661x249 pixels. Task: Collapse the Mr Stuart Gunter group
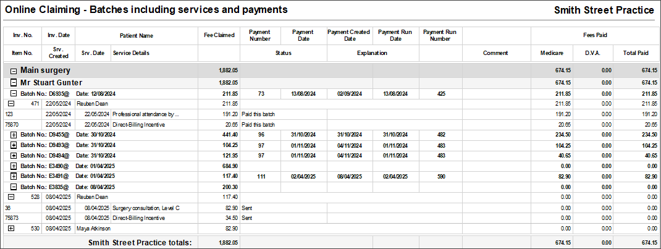pos(14,83)
